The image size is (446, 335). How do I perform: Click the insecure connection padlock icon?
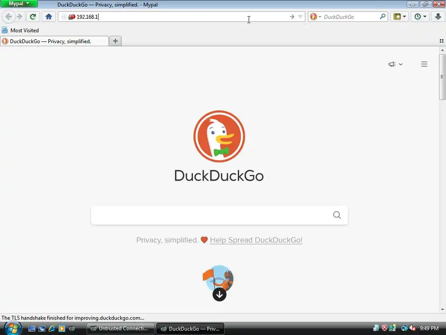[x=72, y=17]
